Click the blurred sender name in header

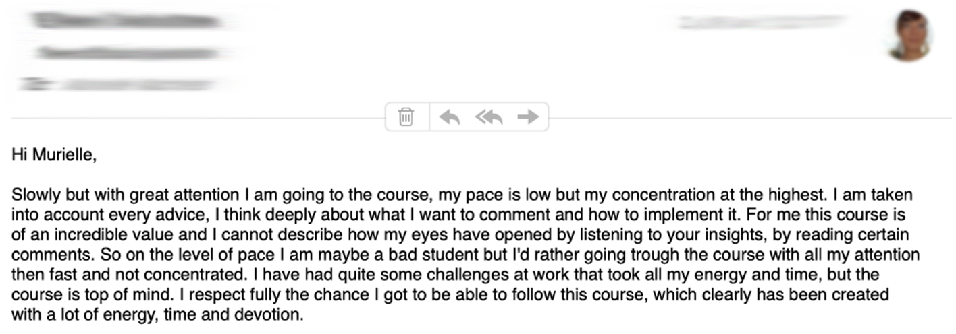point(128,21)
